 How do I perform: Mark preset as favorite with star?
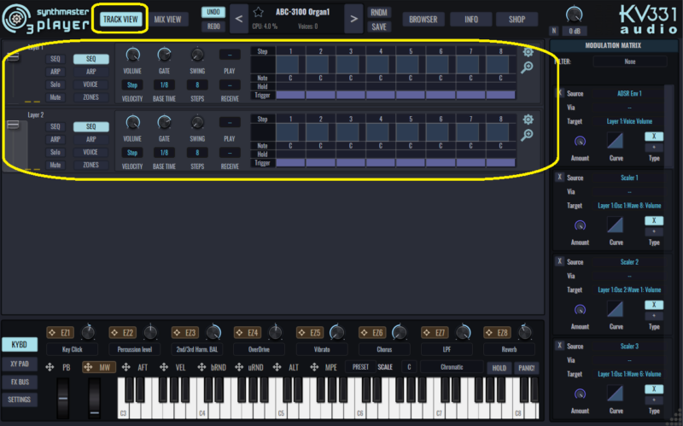pos(258,14)
